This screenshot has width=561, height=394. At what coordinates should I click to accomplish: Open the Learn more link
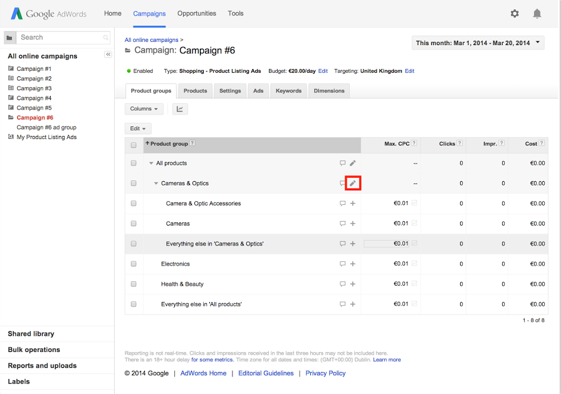387,360
